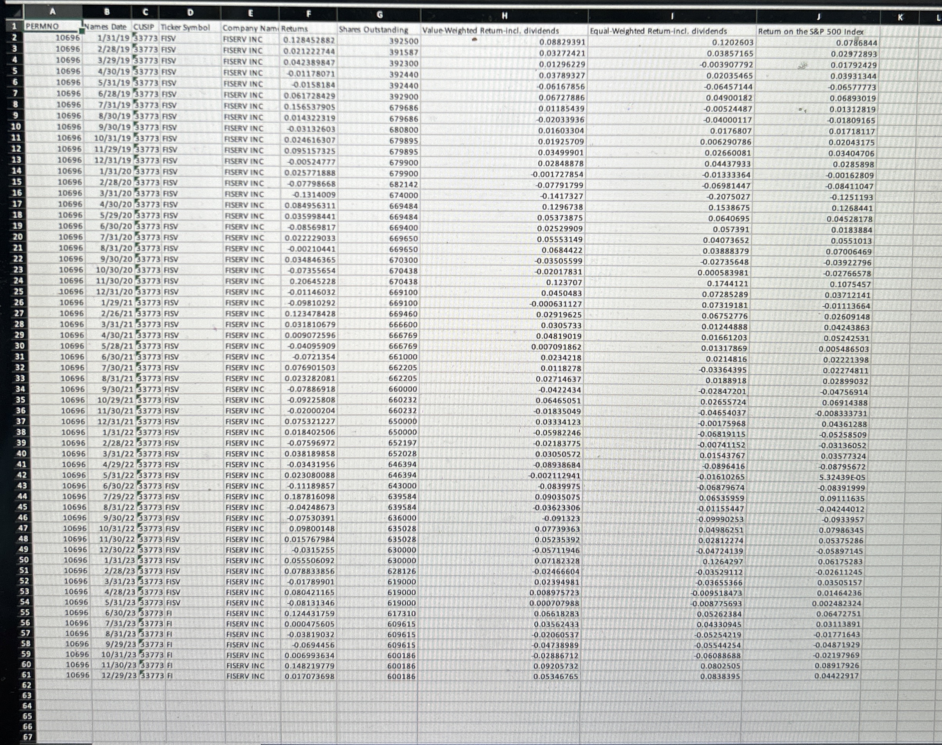Select column F header
This screenshot has height=745, width=942.
click(x=308, y=14)
